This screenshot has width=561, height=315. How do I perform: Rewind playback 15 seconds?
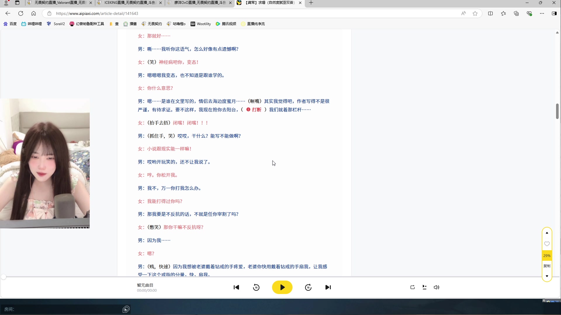click(x=256, y=287)
